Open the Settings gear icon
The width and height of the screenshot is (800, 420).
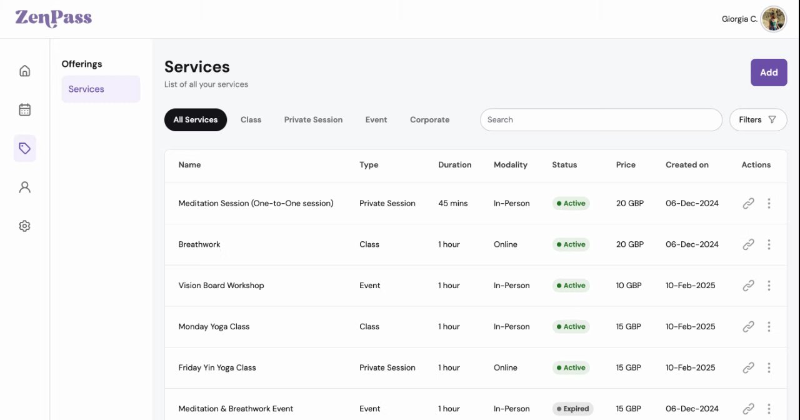tap(25, 226)
